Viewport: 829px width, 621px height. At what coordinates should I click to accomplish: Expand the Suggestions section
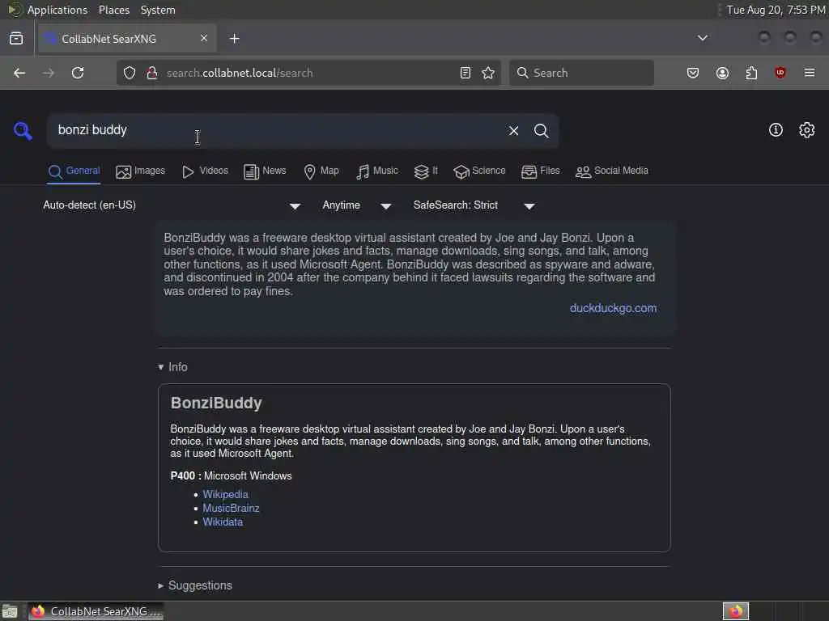(x=195, y=585)
